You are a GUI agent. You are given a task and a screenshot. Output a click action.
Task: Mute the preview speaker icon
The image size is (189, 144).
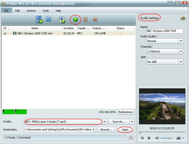point(157,138)
